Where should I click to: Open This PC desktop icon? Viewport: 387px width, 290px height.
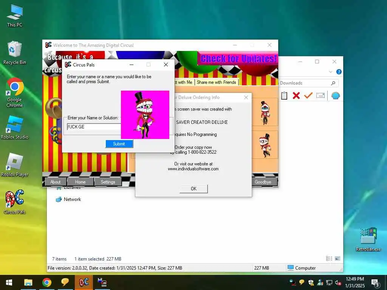point(15,15)
